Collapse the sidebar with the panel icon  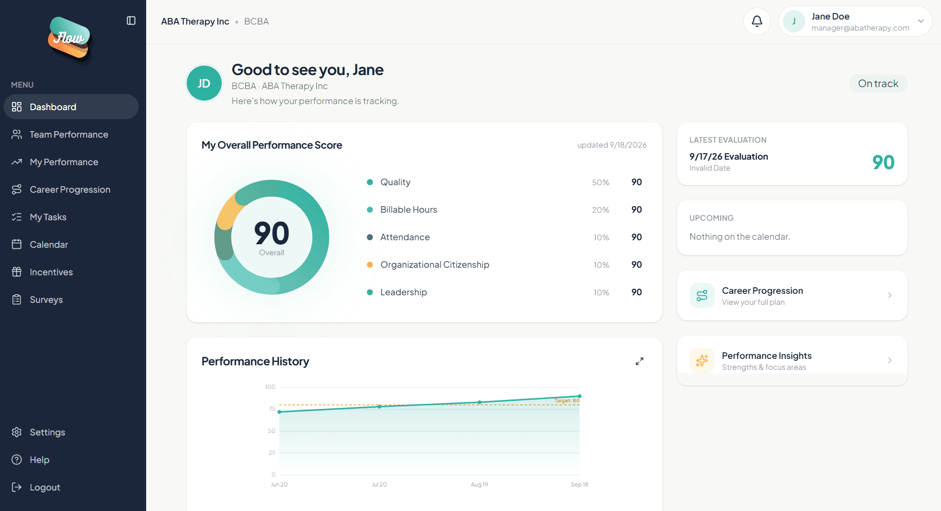[131, 21]
